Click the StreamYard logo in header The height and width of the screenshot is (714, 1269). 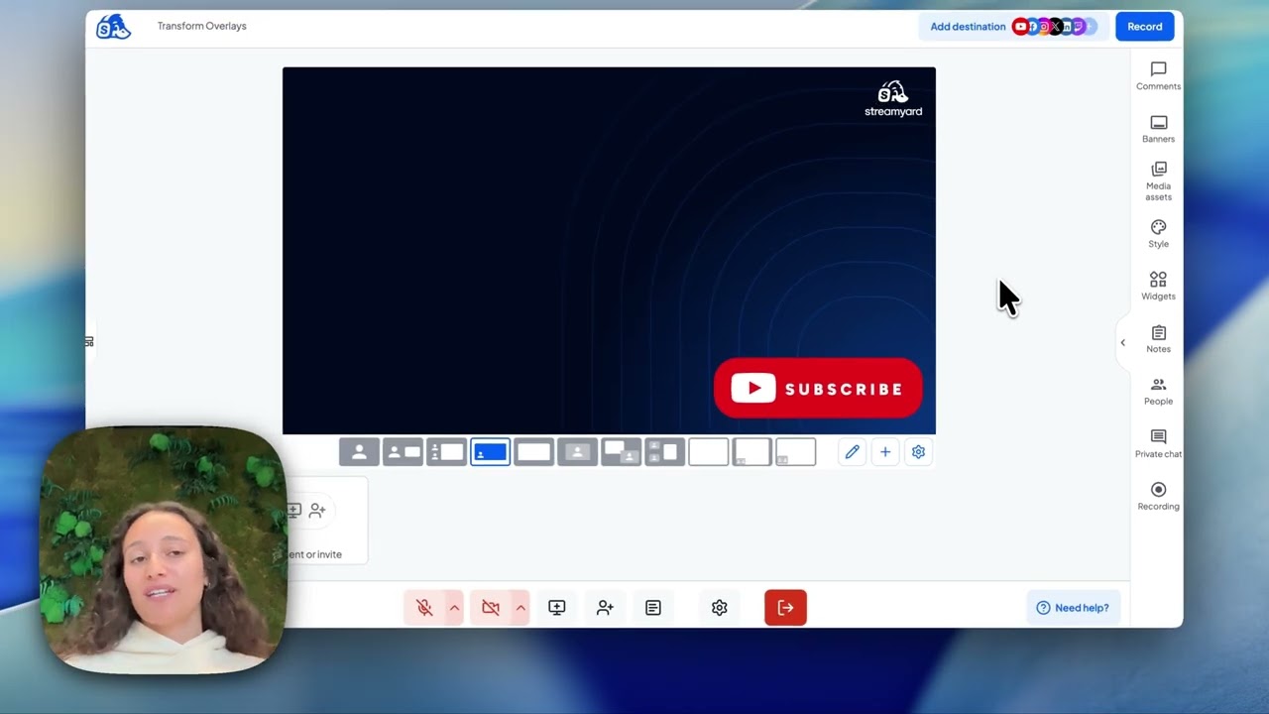[113, 27]
